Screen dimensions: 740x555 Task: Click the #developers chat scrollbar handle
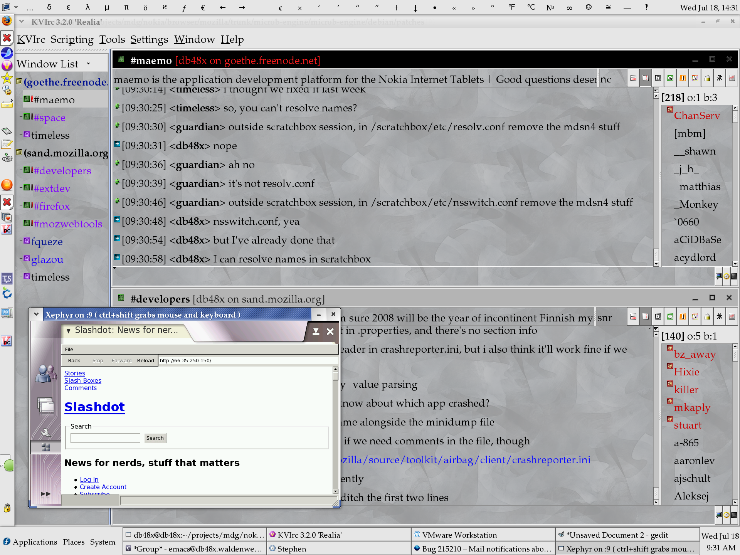656,493
